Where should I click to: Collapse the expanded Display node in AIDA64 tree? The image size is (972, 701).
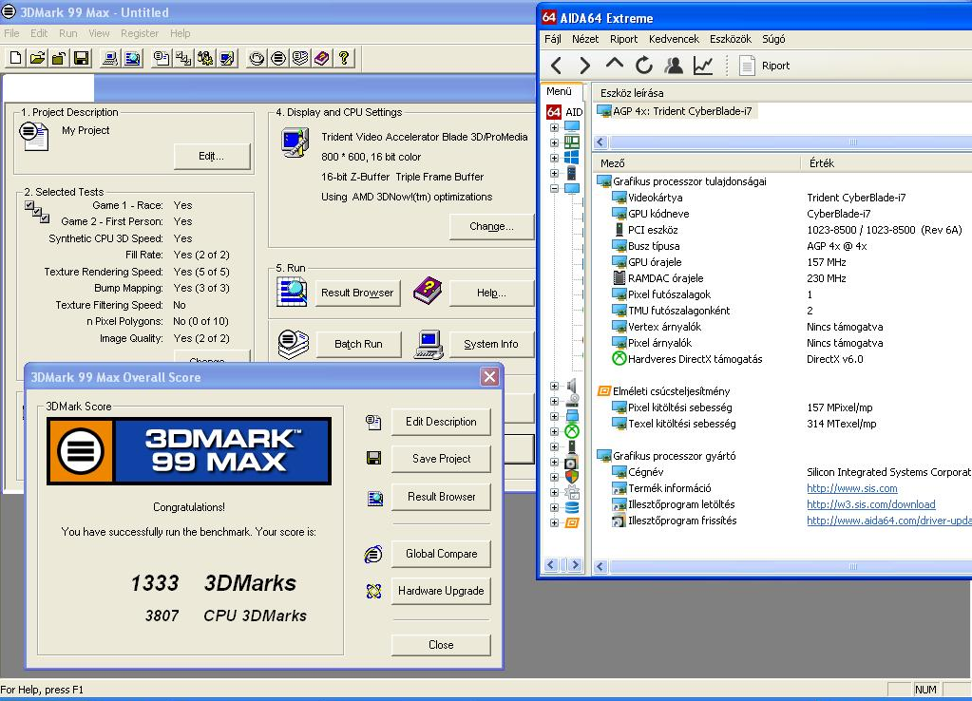click(554, 188)
